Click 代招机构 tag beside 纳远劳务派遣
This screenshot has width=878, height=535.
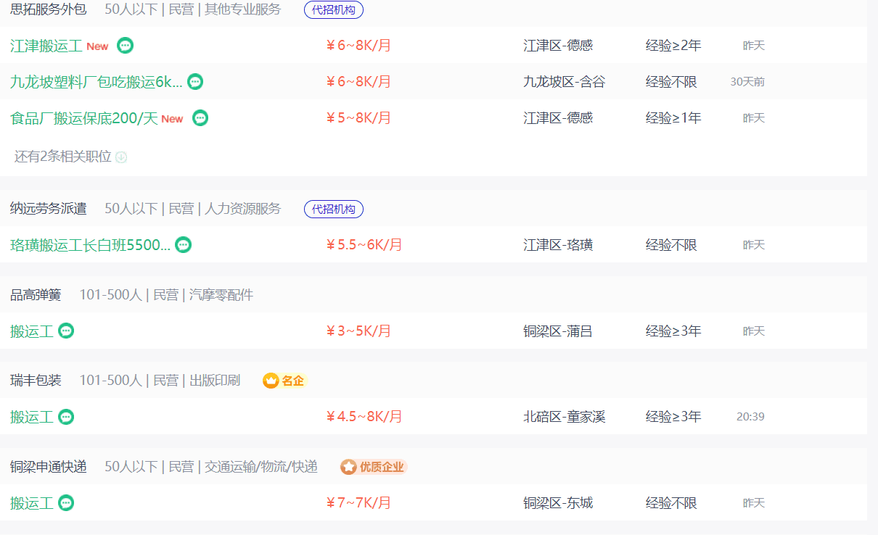(x=333, y=210)
